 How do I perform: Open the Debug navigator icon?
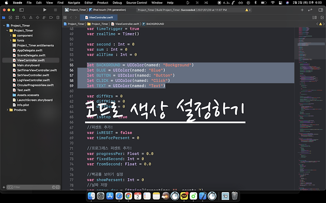pyautogui.click(x=44, y=18)
